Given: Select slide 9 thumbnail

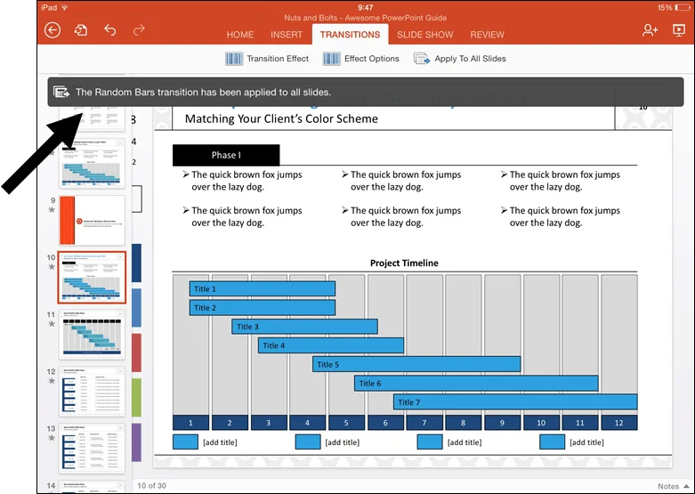Looking at the screenshot, I should [x=92, y=221].
